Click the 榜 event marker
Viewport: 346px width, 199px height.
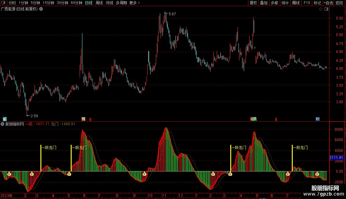83,119
